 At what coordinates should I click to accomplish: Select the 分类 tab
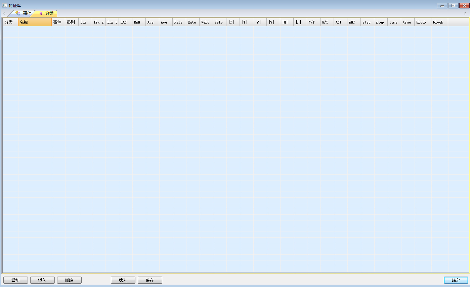pos(46,13)
